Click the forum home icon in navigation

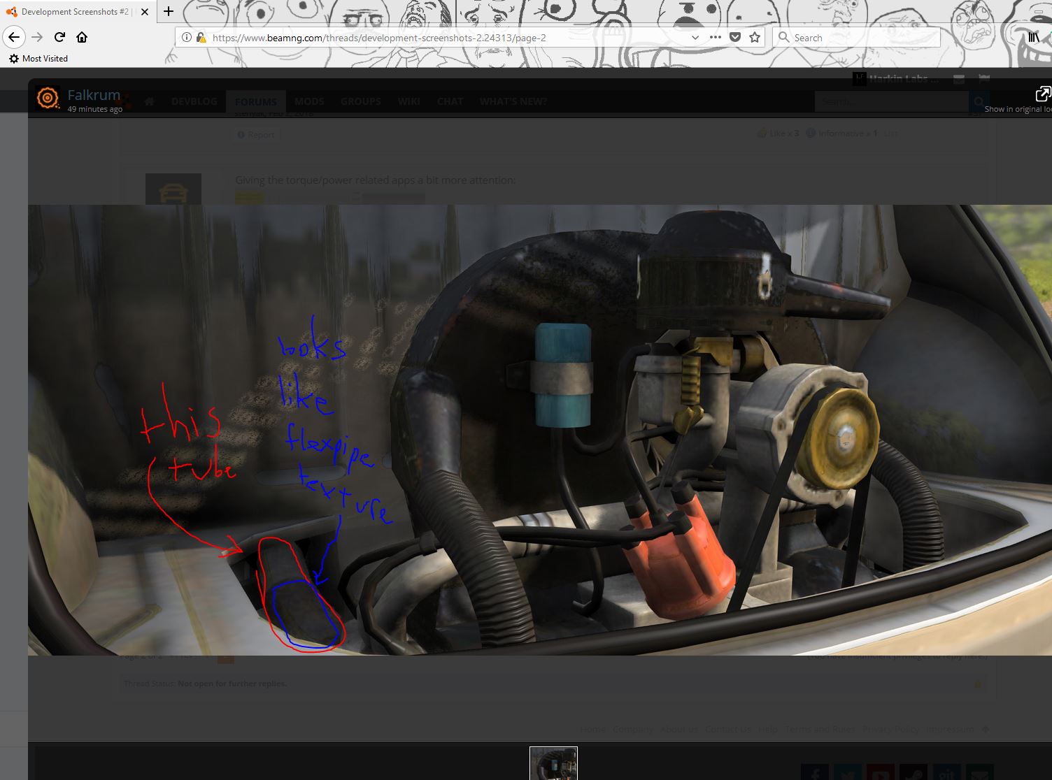[149, 101]
